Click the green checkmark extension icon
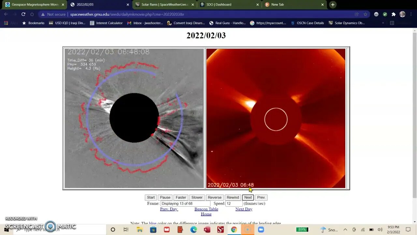Image resolution: width=417 pixels, height=235 pixels. pyautogui.click(x=385, y=14)
